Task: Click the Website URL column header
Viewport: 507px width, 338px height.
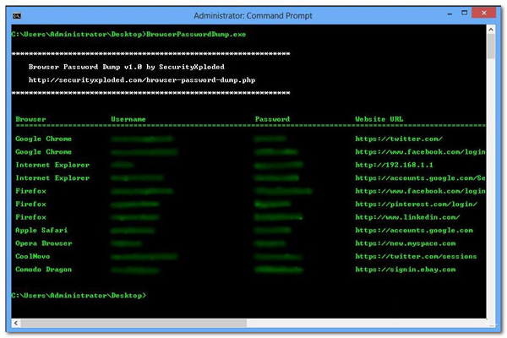Action: 379,119
